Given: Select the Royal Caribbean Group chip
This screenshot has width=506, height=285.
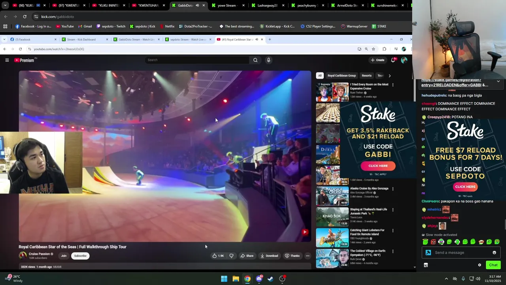Looking at the screenshot, I should click(342, 76).
